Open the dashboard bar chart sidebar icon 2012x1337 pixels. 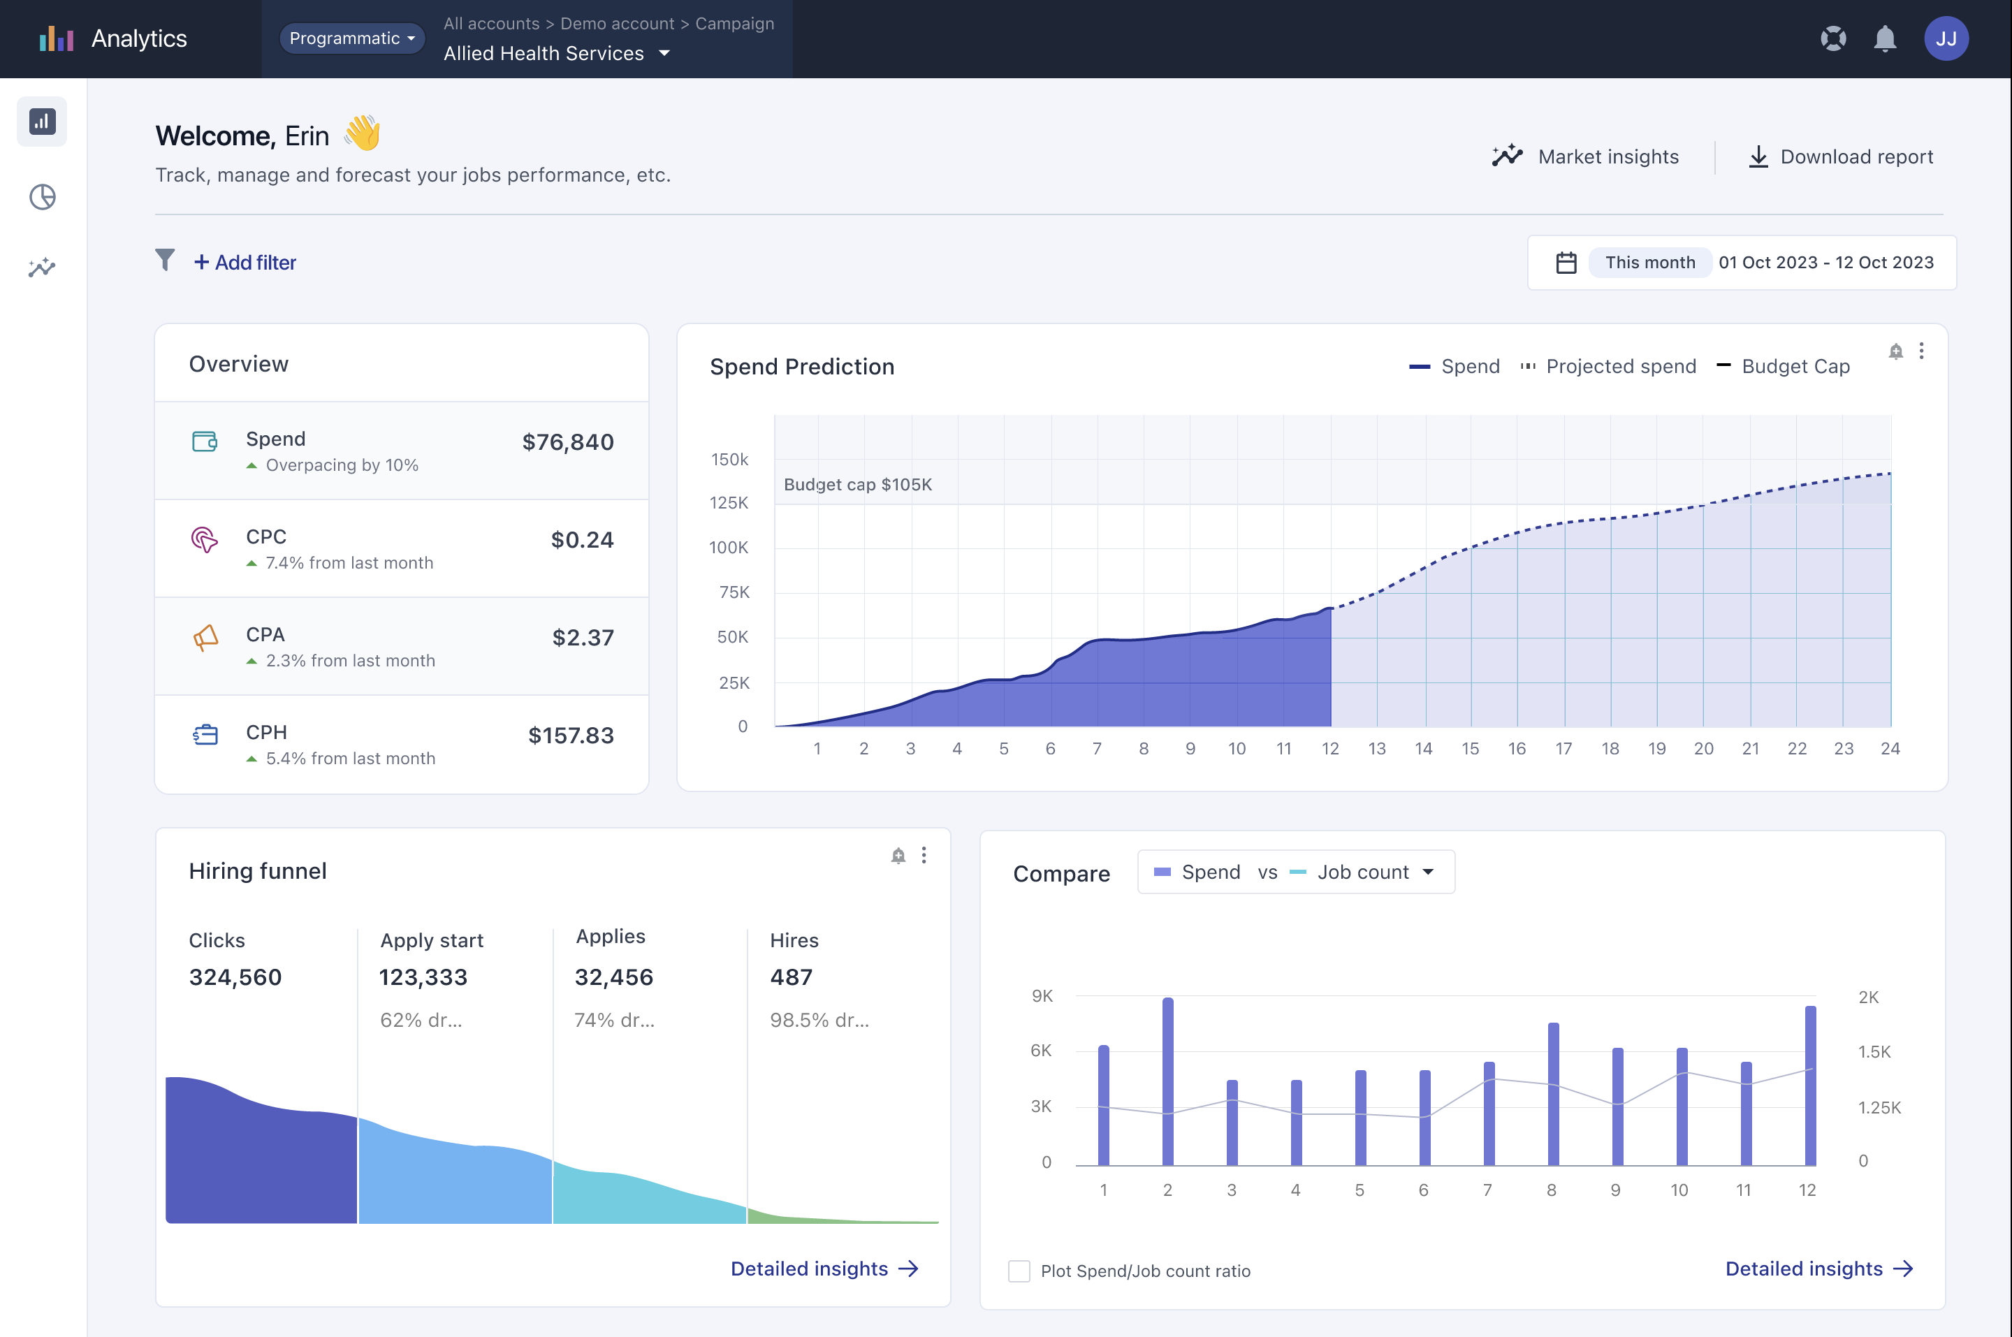(42, 122)
